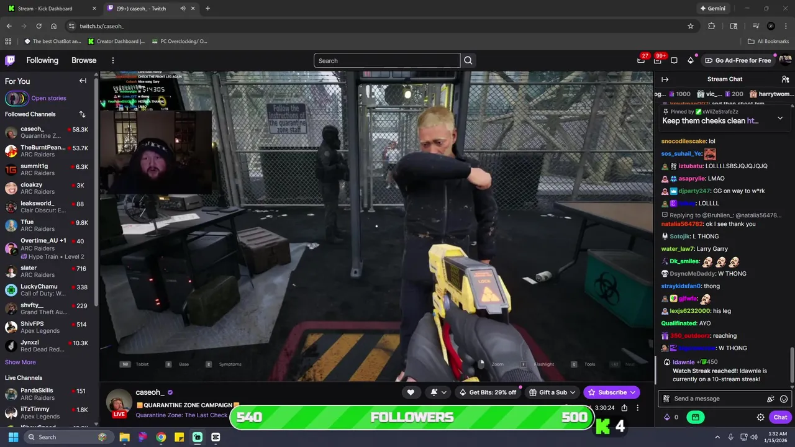Image resolution: width=795 pixels, height=447 pixels.
Task: Open the All Bookmarks folder
Action: tap(768, 42)
